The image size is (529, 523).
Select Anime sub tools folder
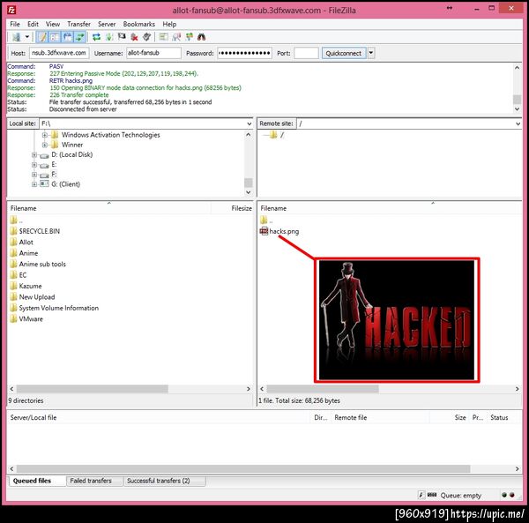click(x=42, y=264)
